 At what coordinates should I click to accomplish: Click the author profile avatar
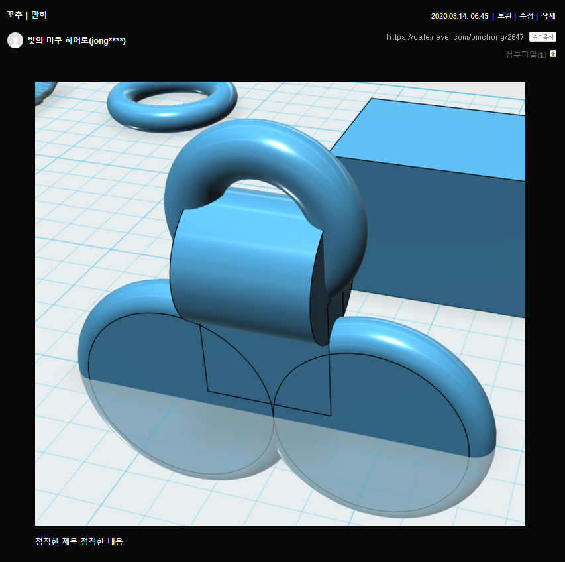point(15,40)
